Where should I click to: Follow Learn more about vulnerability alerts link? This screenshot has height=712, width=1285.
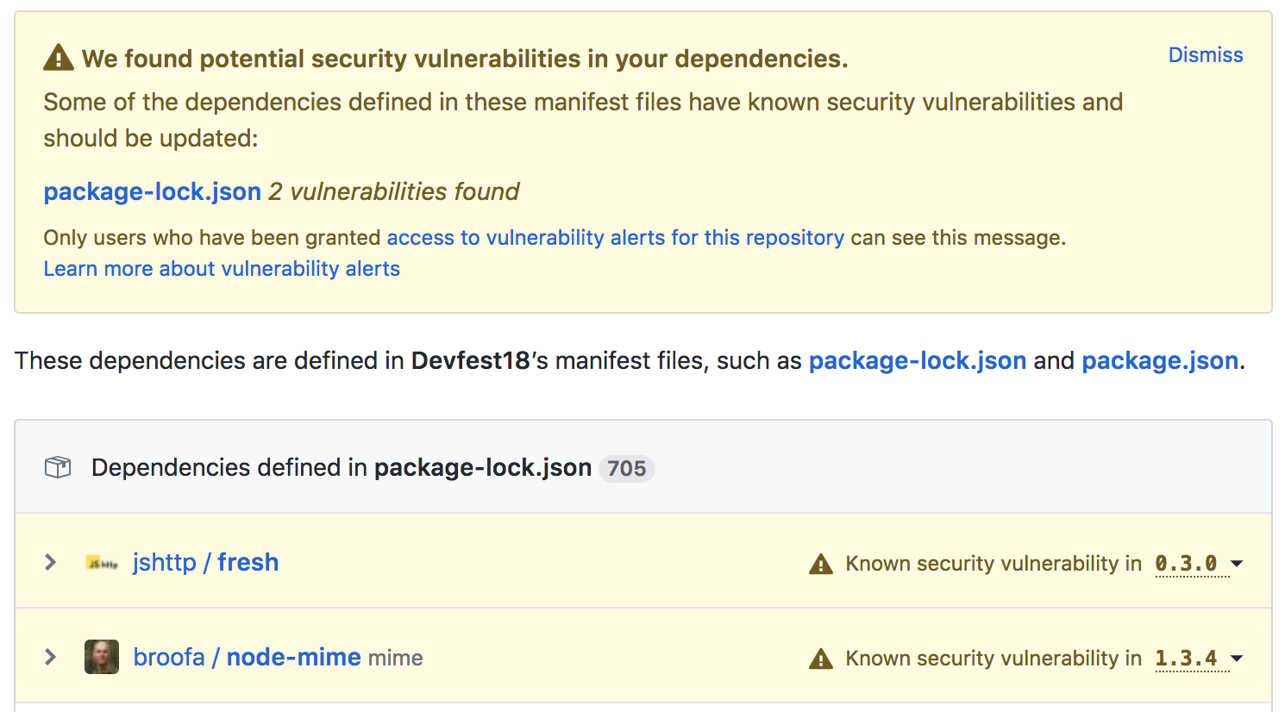[222, 269]
